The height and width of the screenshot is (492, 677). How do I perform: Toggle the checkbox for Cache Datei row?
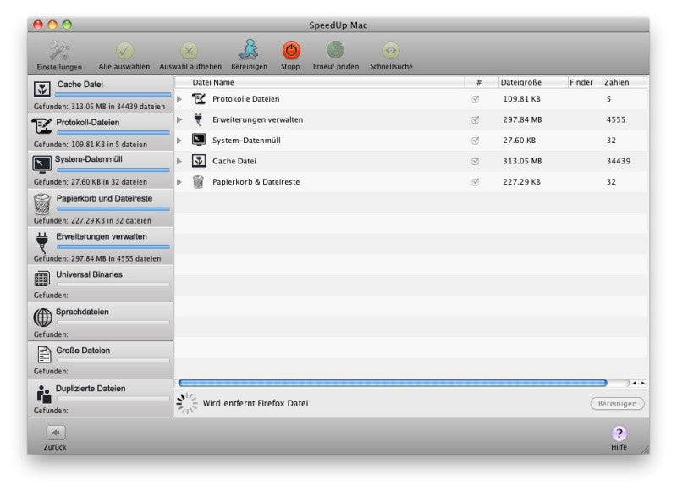(476, 161)
